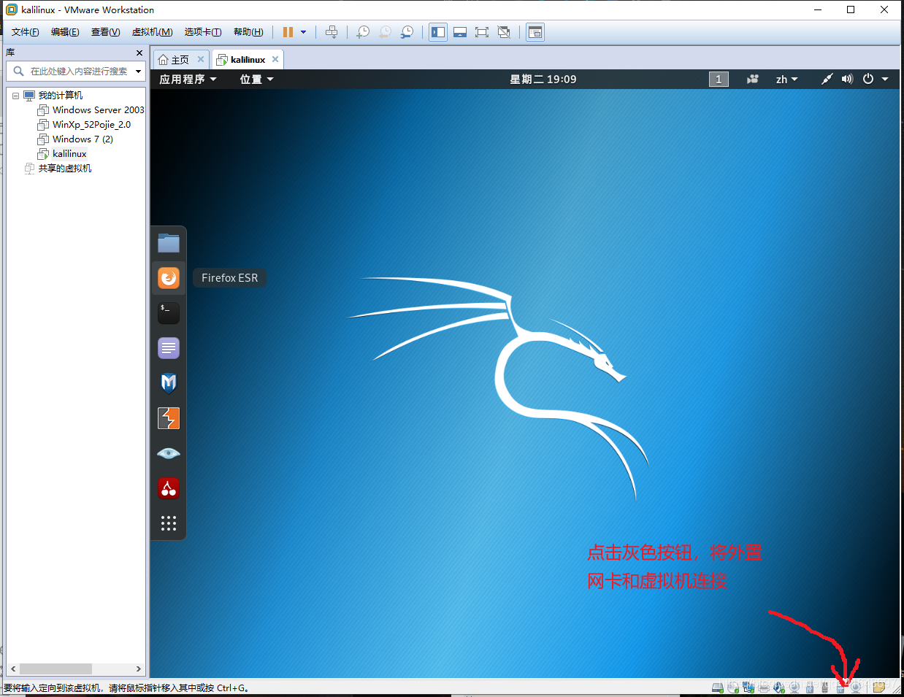Open the network pen icon in Kali panel
This screenshot has height=697, width=904.
(827, 79)
